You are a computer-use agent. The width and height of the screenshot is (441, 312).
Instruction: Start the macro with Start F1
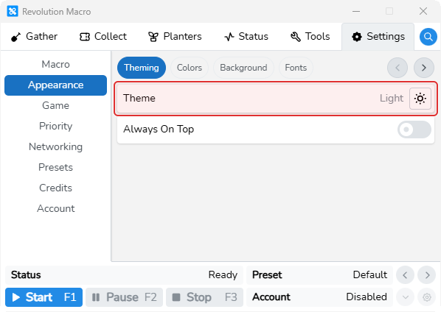[x=44, y=297]
